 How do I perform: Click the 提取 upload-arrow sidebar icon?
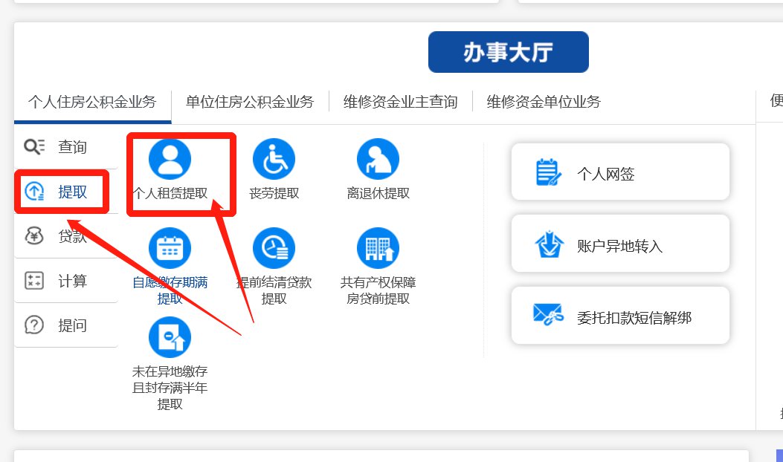coord(34,192)
